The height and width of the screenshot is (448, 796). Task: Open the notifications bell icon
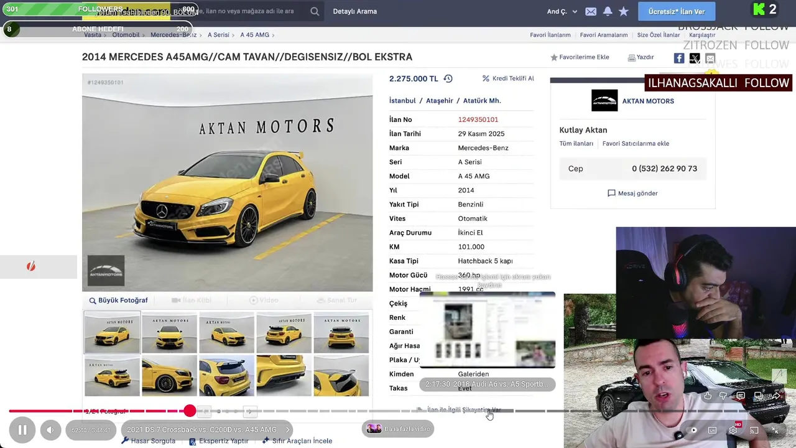point(608,11)
